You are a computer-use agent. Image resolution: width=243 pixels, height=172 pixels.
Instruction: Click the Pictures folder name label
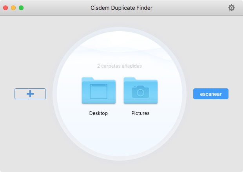point(140,113)
